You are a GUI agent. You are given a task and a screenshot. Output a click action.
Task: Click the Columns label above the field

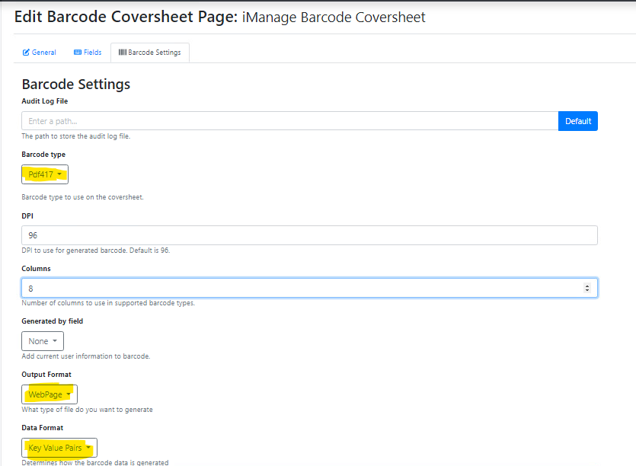click(x=37, y=268)
